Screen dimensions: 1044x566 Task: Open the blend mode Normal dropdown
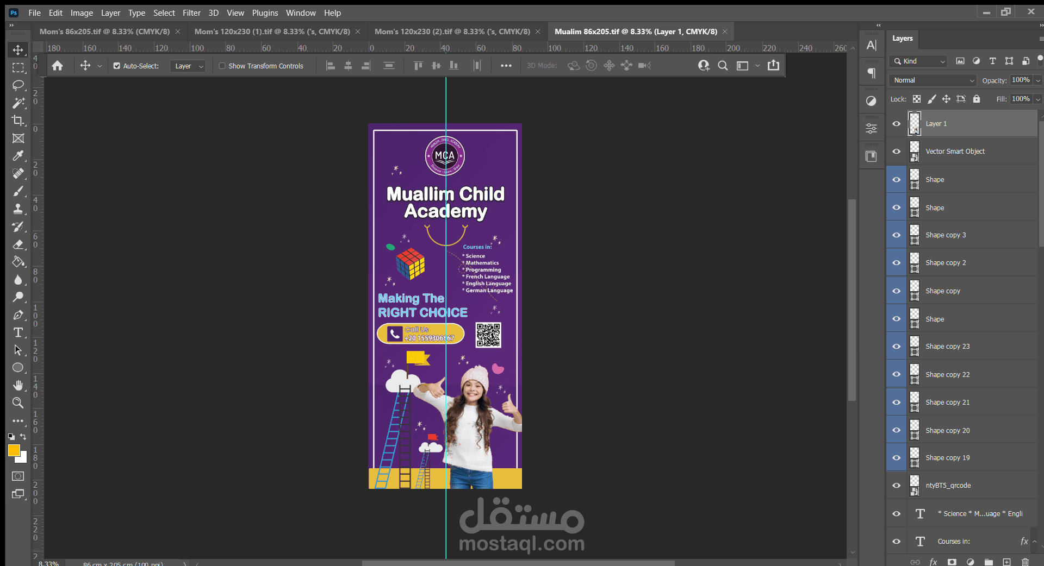(x=933, y=80)
